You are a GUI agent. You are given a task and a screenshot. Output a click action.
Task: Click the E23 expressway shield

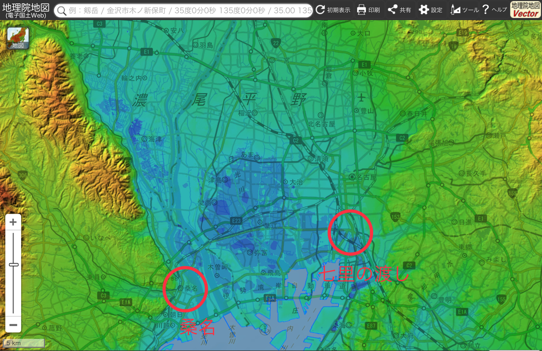click(236, 220)
